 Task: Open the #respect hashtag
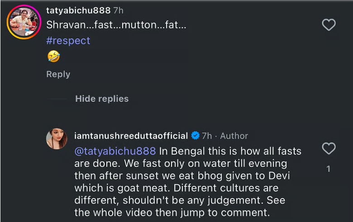(68, 41)
